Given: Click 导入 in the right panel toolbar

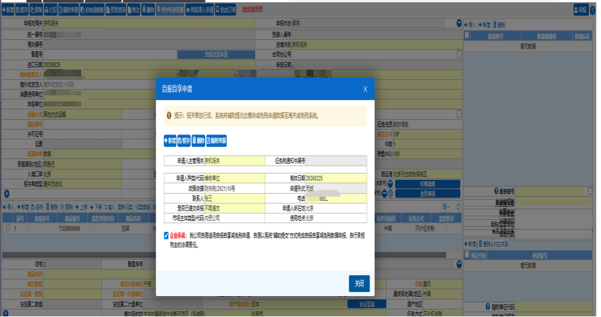Looking at the screenshot, I should point(470,24).
